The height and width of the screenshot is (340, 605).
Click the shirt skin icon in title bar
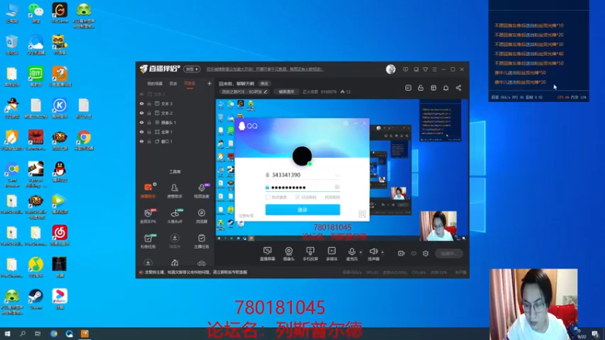425,70
